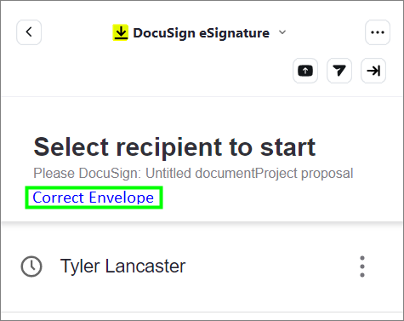
Task: Click the paper plane send icon
Action: pos(339,71)
